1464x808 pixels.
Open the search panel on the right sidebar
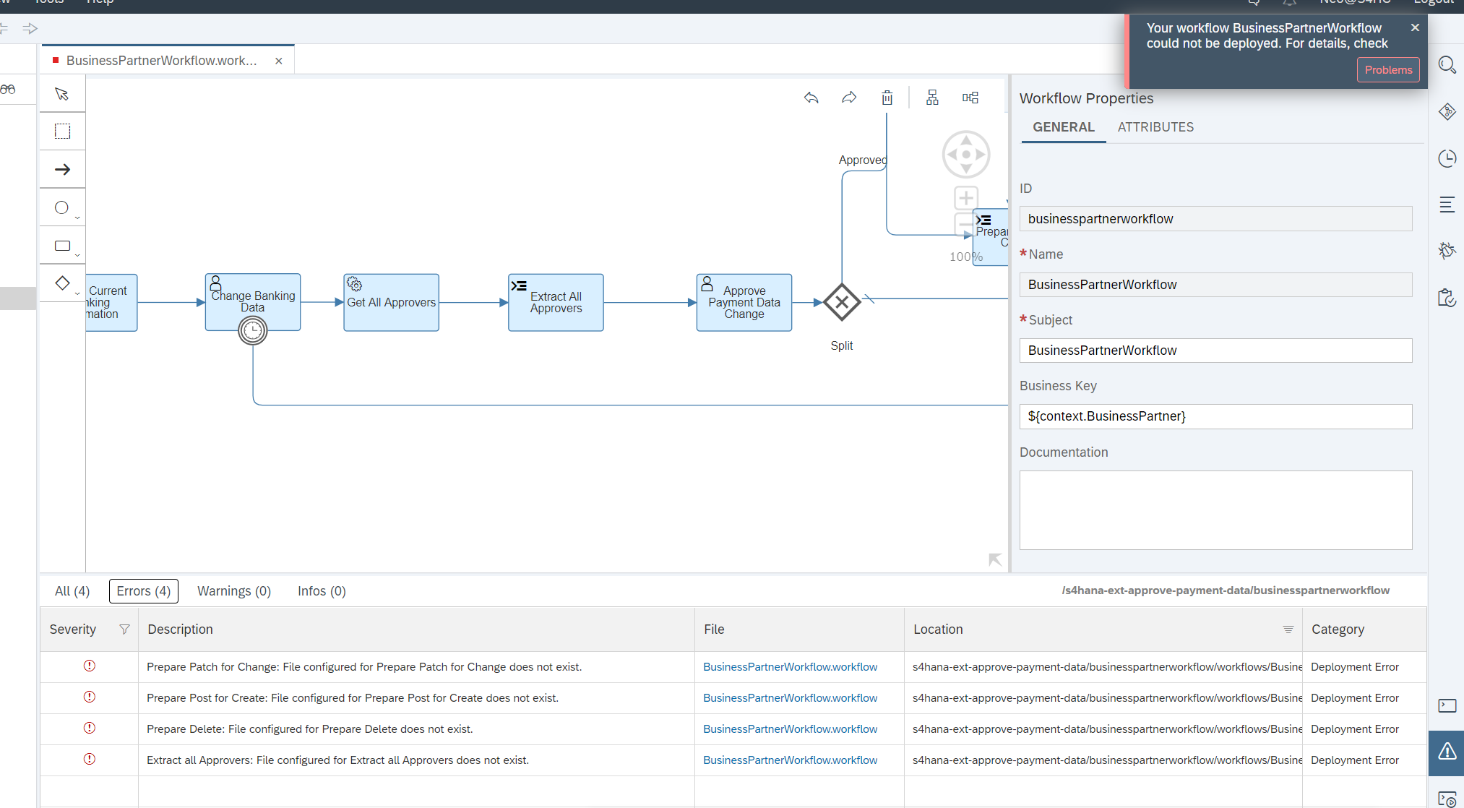[x=1447, y=64]
